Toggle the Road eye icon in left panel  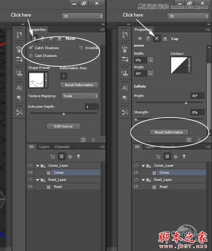pyautogui.click(x=31, y=187)
